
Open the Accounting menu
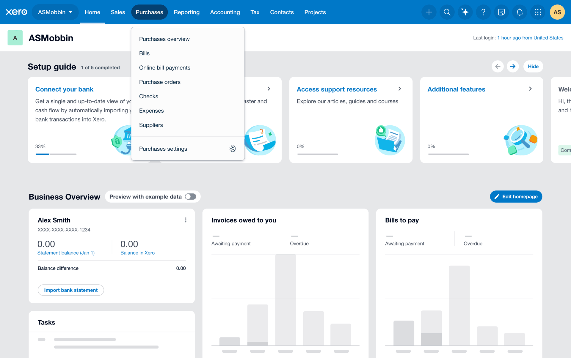pos(225,12)
